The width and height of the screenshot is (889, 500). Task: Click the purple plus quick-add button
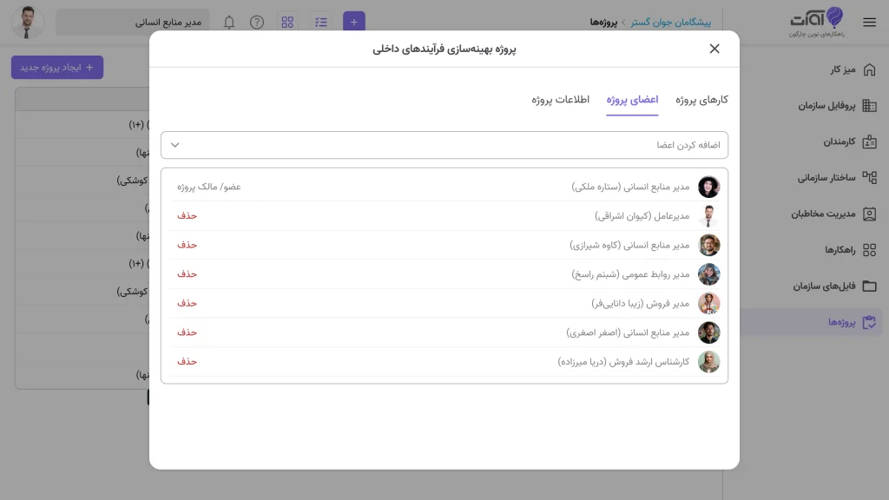[354, 22]
